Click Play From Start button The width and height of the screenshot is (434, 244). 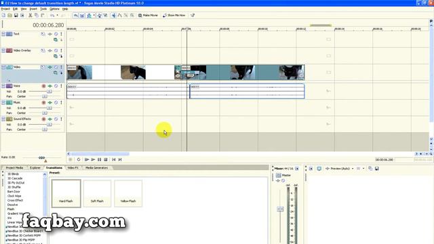[x=87, y=160]
